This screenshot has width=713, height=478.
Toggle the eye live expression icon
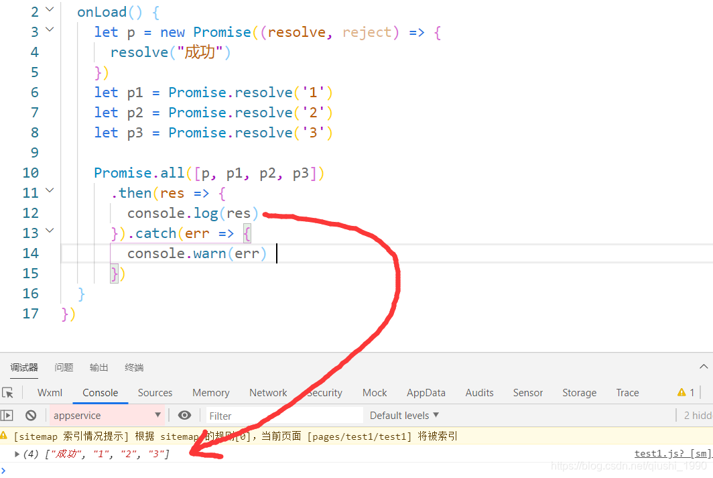coord(184,415)
